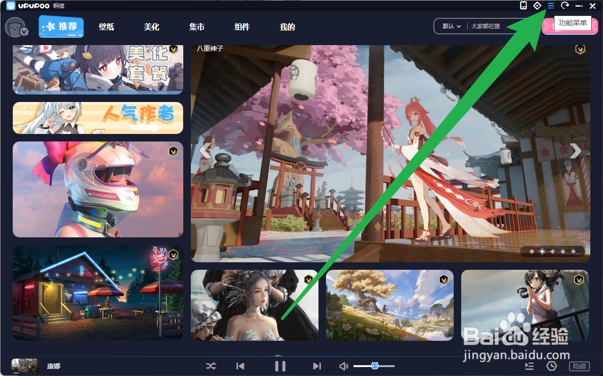Viewport: 603px width, 376px height.
Task: Click the diamond-shaped icon in title bar
Action: [537, 6]
